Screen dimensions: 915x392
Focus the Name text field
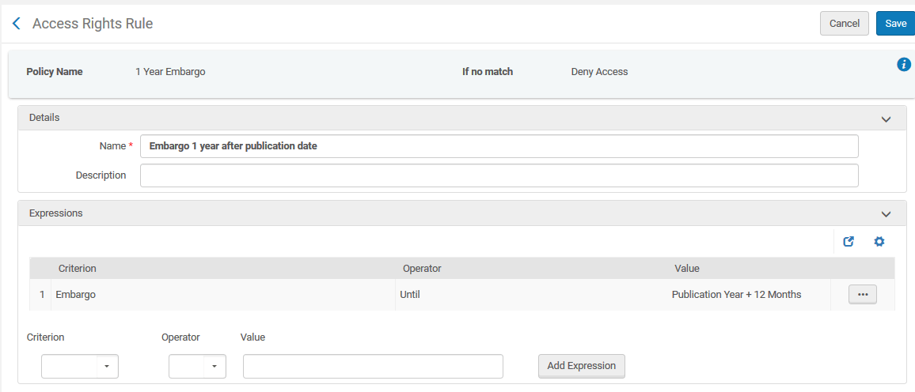[499, 146]
